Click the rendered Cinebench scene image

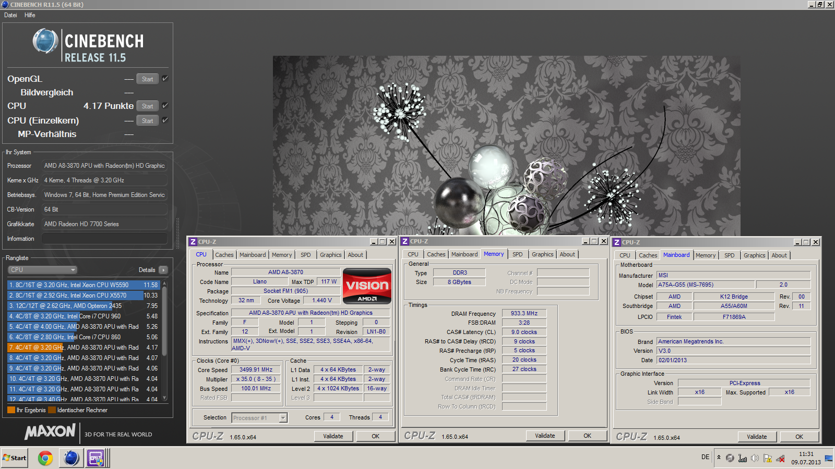[x=506, y=146]
